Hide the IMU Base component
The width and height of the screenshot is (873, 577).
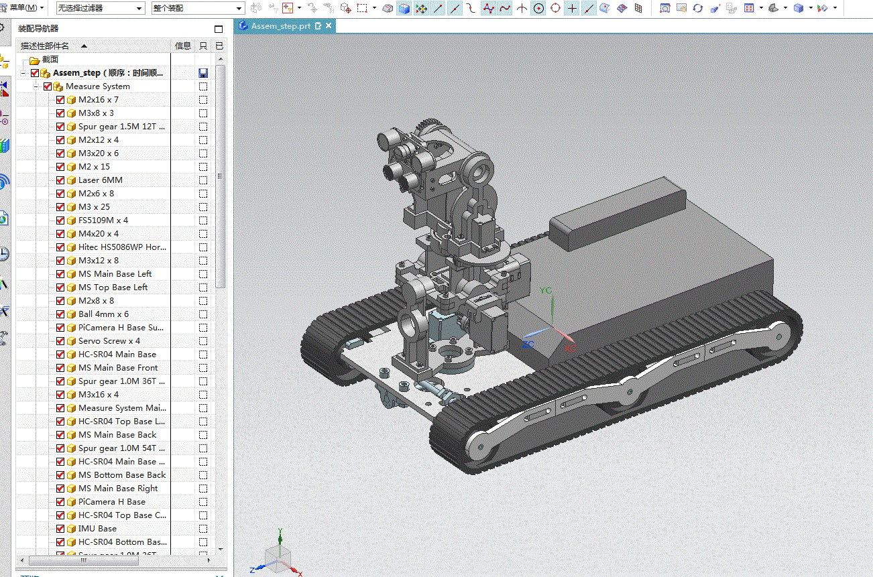[x=60, y=529]
